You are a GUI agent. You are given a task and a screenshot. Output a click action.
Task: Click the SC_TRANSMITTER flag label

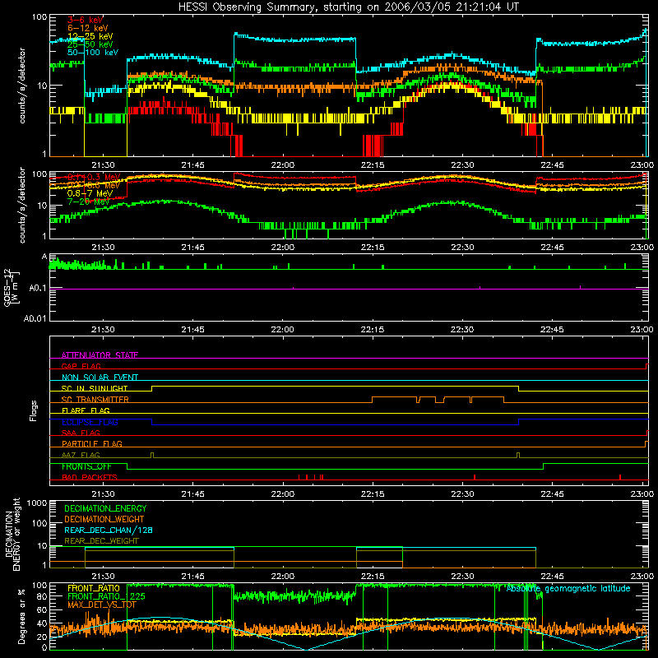(x=95, y=400)
